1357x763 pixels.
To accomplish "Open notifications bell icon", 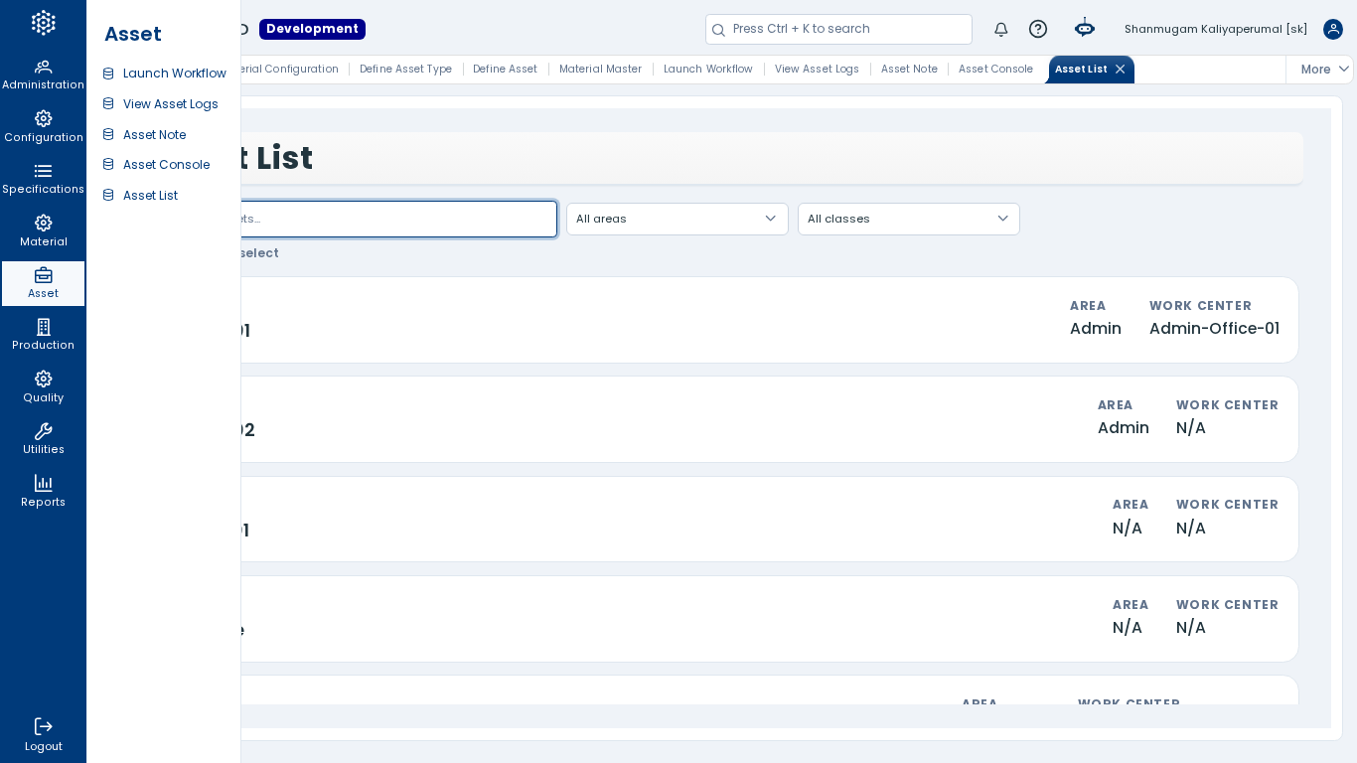I will point(1001,29).
